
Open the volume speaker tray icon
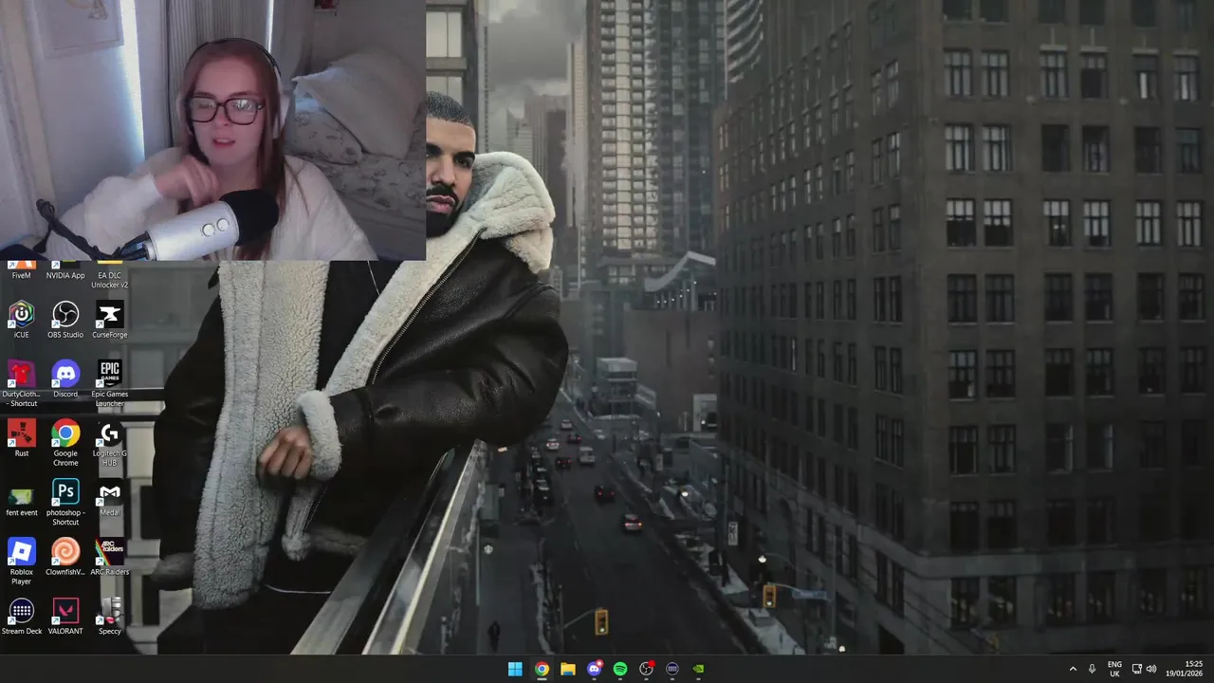[x=1151, y=669]
